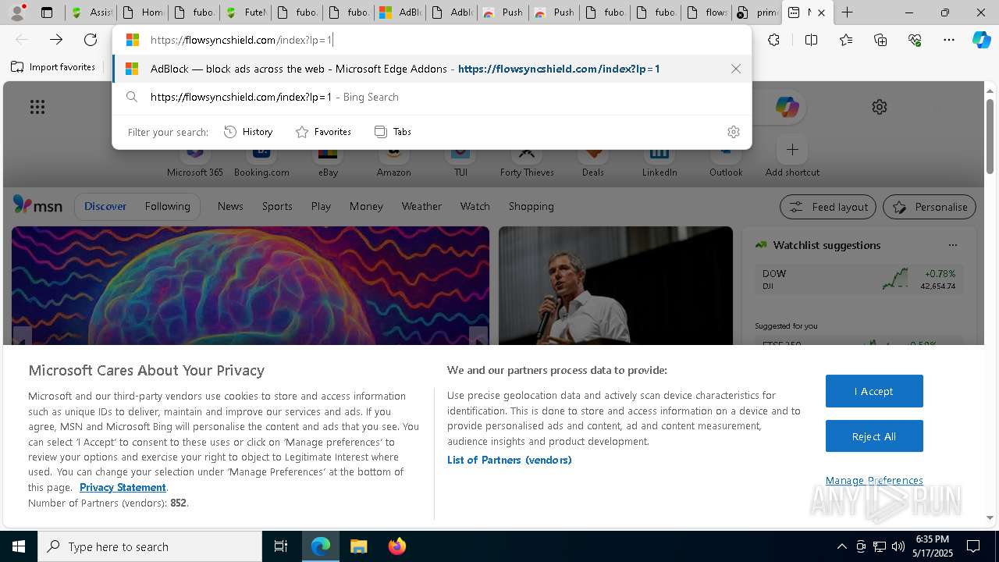
Task: Open the volume control in system tray
Action: click(898, 546)
